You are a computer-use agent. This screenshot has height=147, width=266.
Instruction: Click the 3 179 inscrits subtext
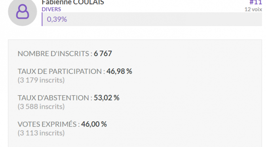pyautogui.click(x=41, y=80)
